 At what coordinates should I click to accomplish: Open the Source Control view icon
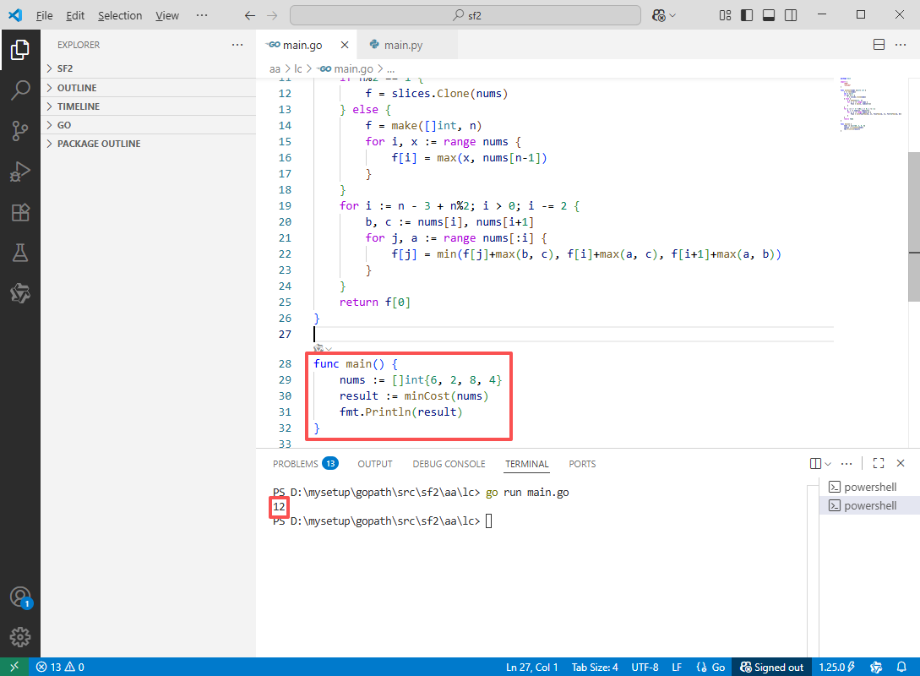coord(20,131)
